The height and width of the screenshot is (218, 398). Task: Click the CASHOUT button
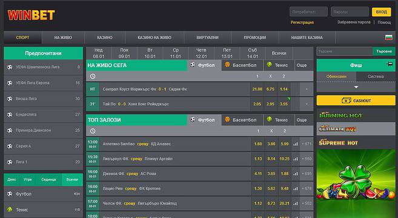(x=356, y=101)
